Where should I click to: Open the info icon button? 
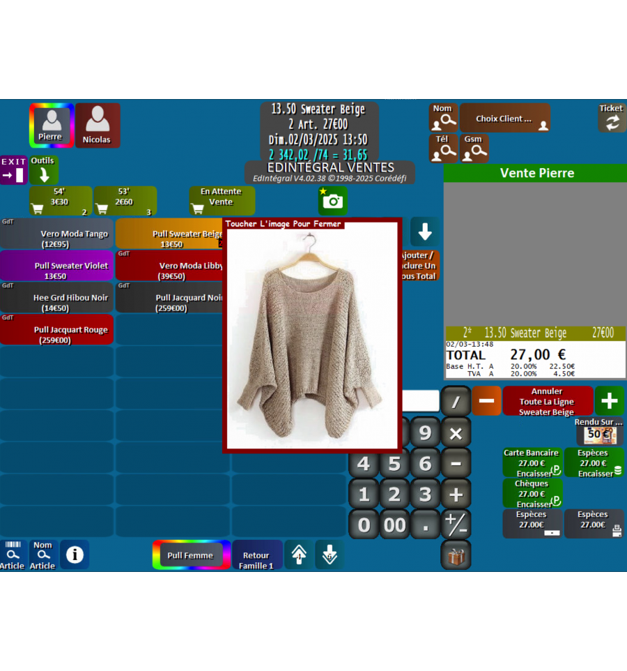75,555
